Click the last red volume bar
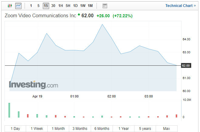The height and width of the screenshot is (132, 200). click(x=176, y=116)
